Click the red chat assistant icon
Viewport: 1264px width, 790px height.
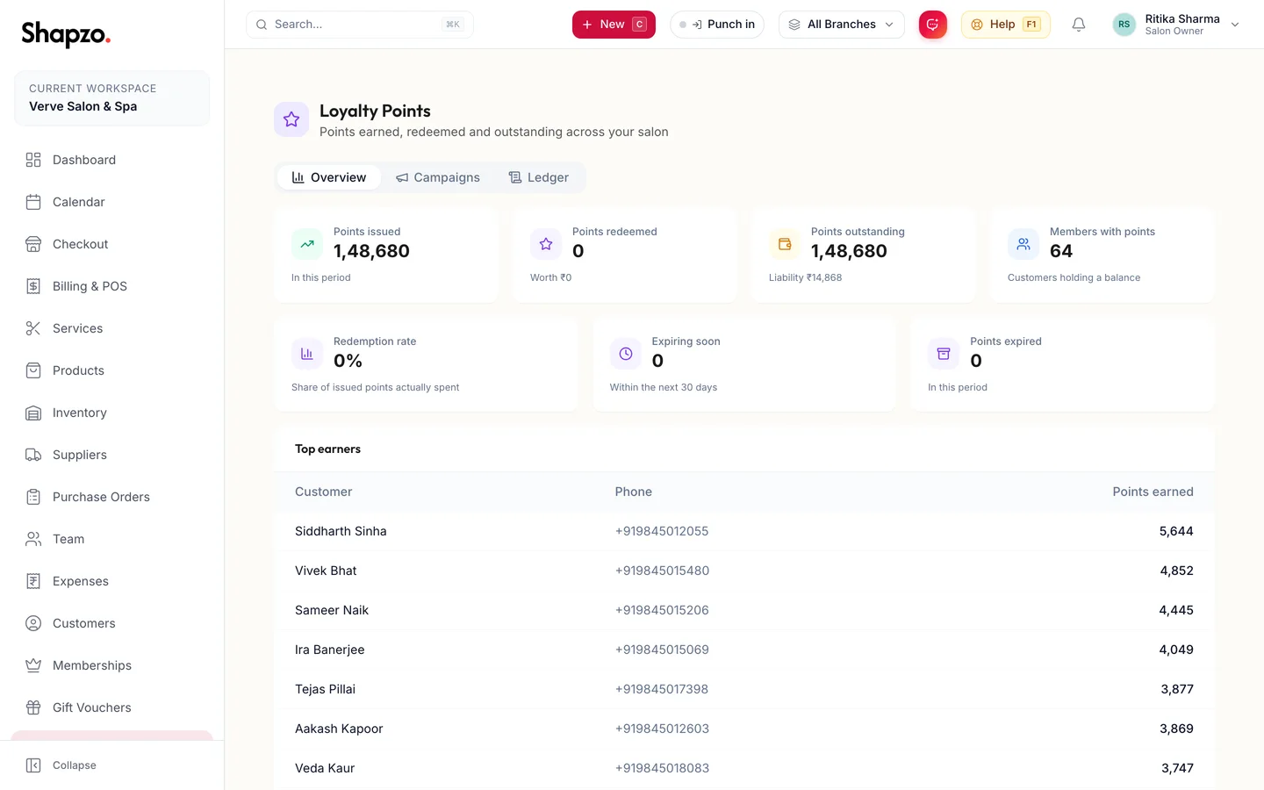[x=933, y=25]
